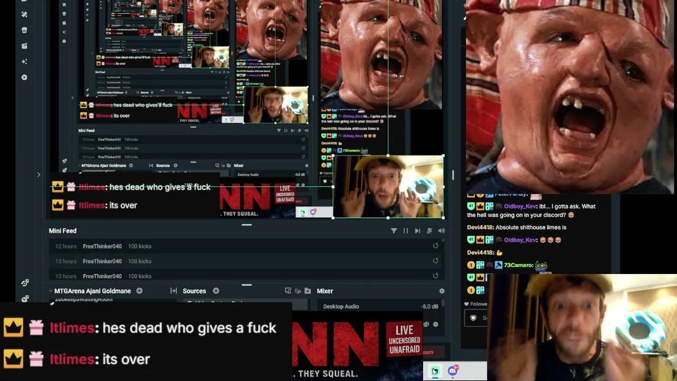
Task: Pause the main Mini Feed alert queue
Action: pyautogui.click(x=406, y=231)
